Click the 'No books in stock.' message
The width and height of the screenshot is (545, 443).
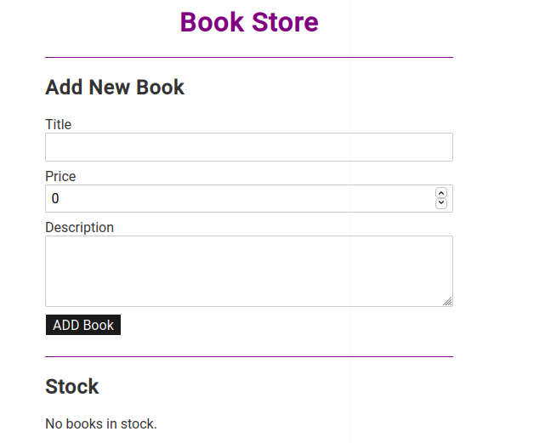point(101,423)
